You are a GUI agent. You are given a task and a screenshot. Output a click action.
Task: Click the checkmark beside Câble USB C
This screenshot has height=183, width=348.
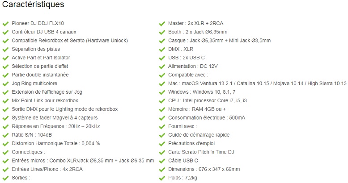click(x=162, y=161)
